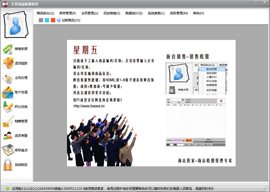The width and height of the screenshot is (270, 192).
Task: Click the 销售收银 sidebar label
Action: tap(21, 49)
